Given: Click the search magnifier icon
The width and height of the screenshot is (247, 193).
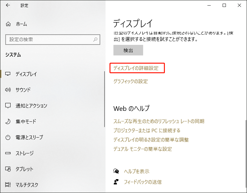Looking at the screenshot, I should pyautogui.click(x=95, y=39).
